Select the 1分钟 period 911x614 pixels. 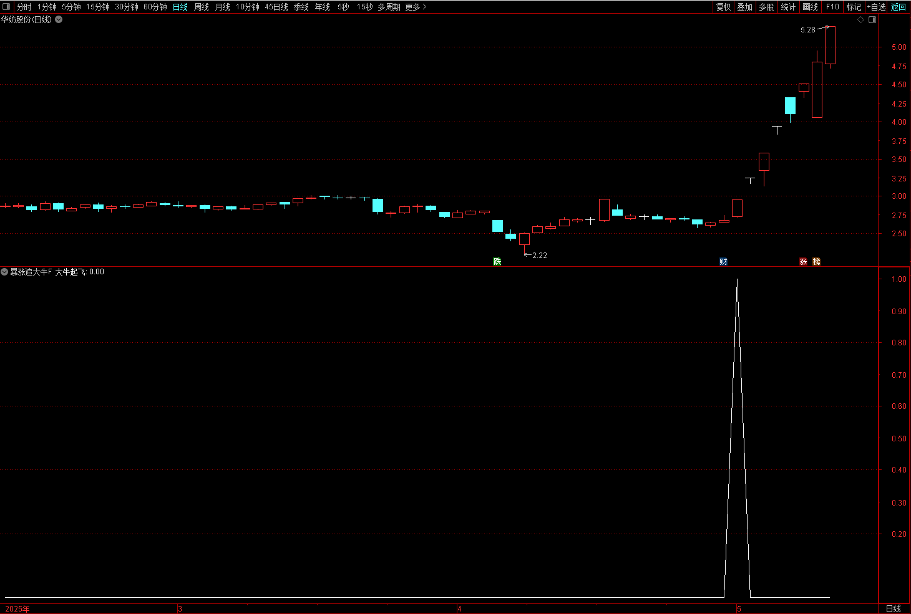pos(47,7)
